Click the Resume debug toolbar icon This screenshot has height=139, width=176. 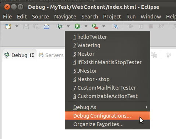(x=130, y=26)
